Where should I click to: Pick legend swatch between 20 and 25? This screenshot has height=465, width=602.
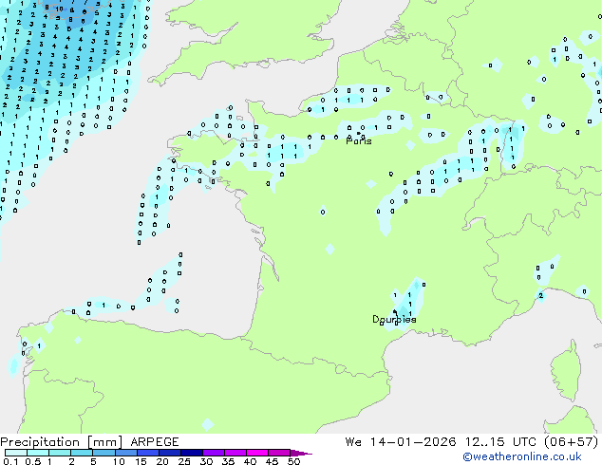169,453
